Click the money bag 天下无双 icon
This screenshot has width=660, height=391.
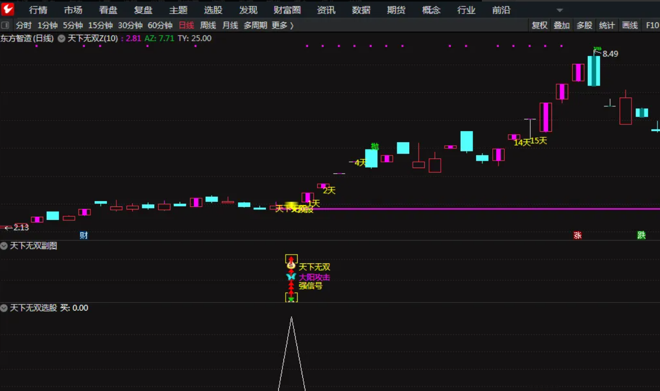(x=291, y=266)
